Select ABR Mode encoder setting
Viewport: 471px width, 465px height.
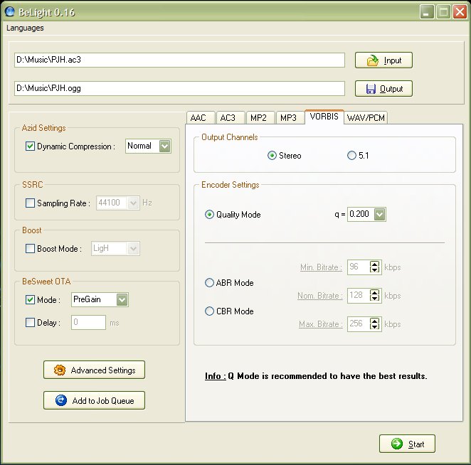[x=209, y=283]
